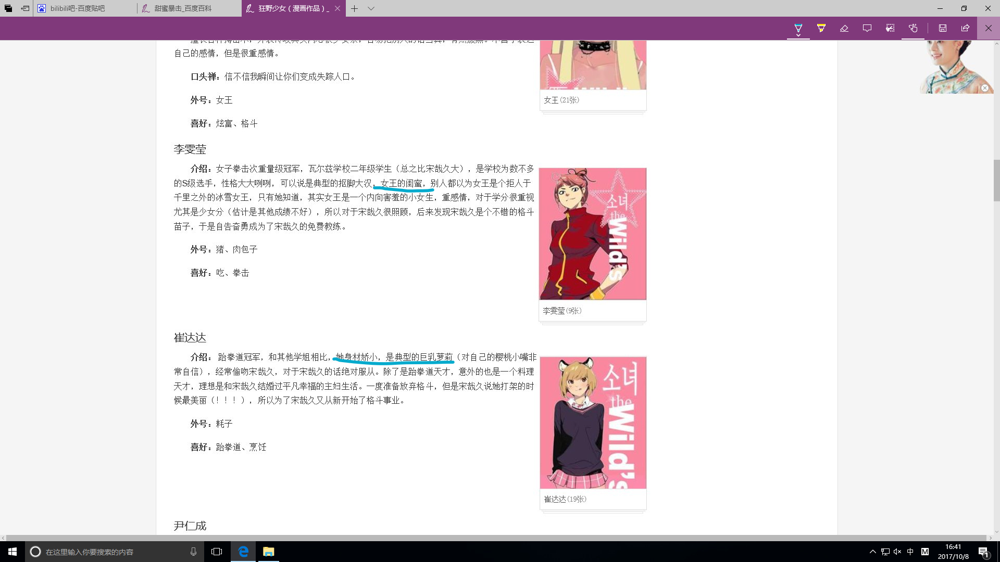The width and height of the screenshot is (1000, 562).
Task: Share the web note
Action: click(x=966, y=28)
